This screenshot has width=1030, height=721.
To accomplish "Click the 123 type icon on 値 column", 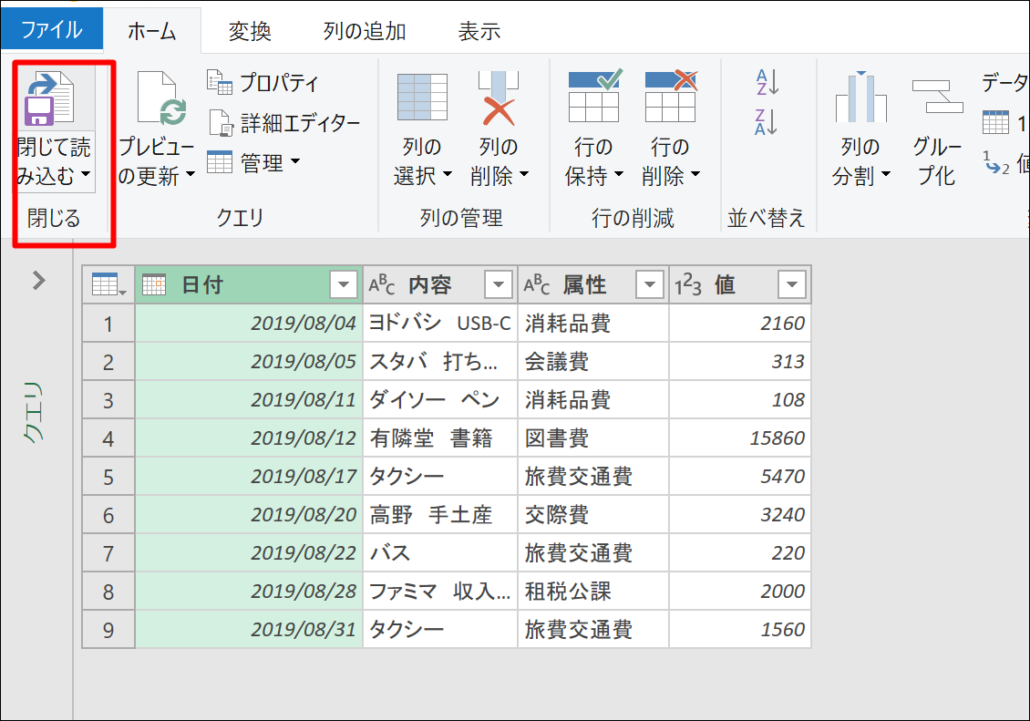I will (688, 285).
